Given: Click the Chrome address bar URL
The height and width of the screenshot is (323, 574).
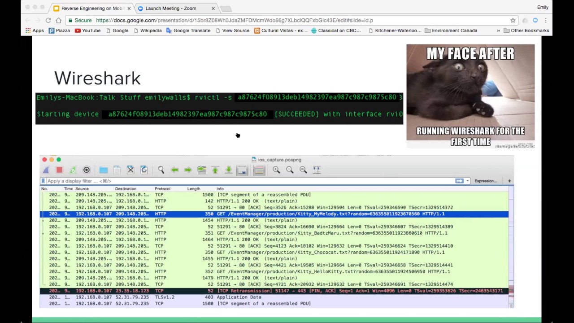Looking at the screenshot, I should (235, 20).
